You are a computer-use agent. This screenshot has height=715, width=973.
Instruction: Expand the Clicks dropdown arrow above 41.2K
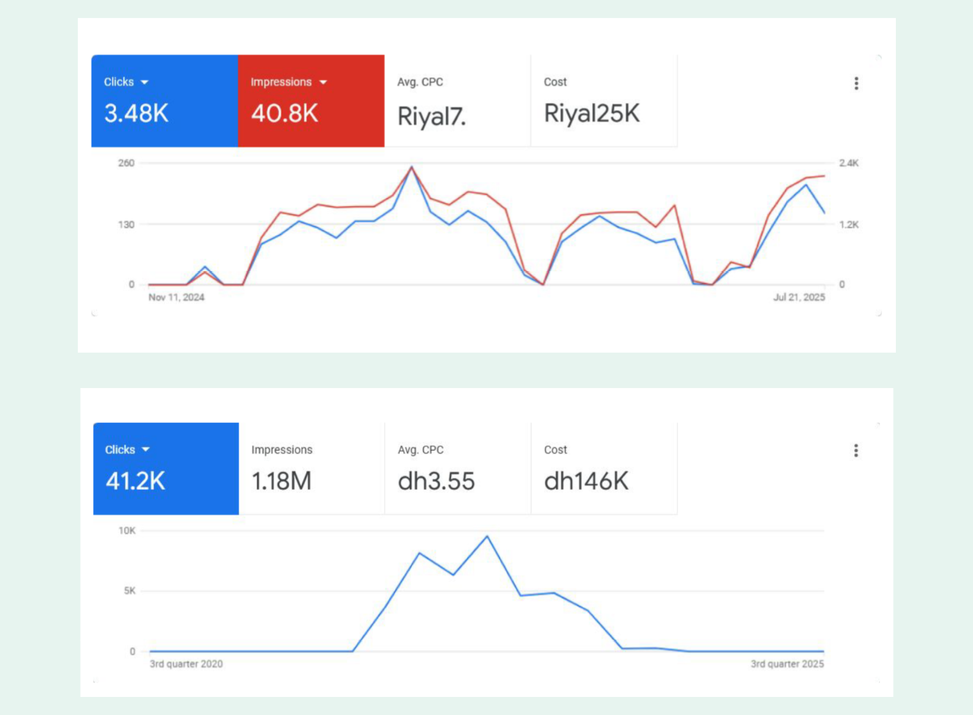click(146, 450)
